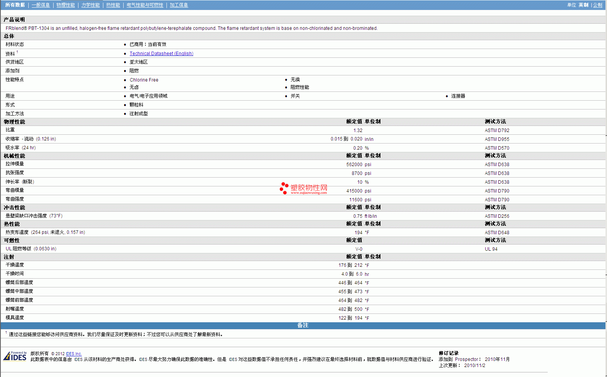Screen dimensions: 607x377
Task: Open Technical Datasheet (English) link
Action: pos(161,54)
